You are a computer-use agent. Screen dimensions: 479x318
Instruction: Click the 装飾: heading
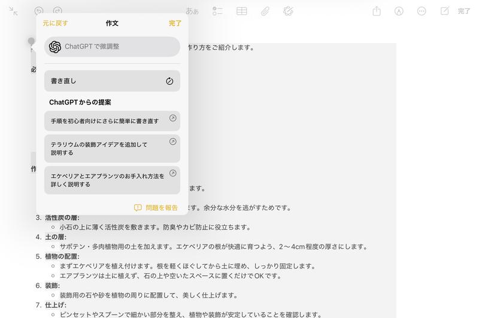52,285
